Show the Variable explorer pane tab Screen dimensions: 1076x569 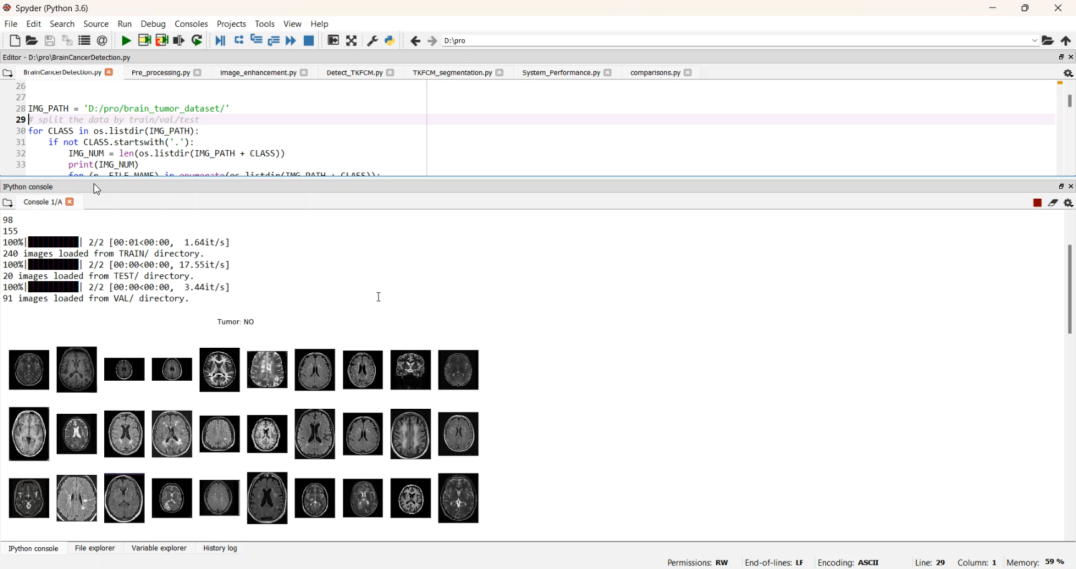click(x=159, y=549)
